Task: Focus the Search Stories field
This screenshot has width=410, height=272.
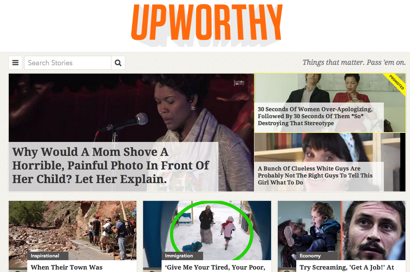Action: (68, 63)
